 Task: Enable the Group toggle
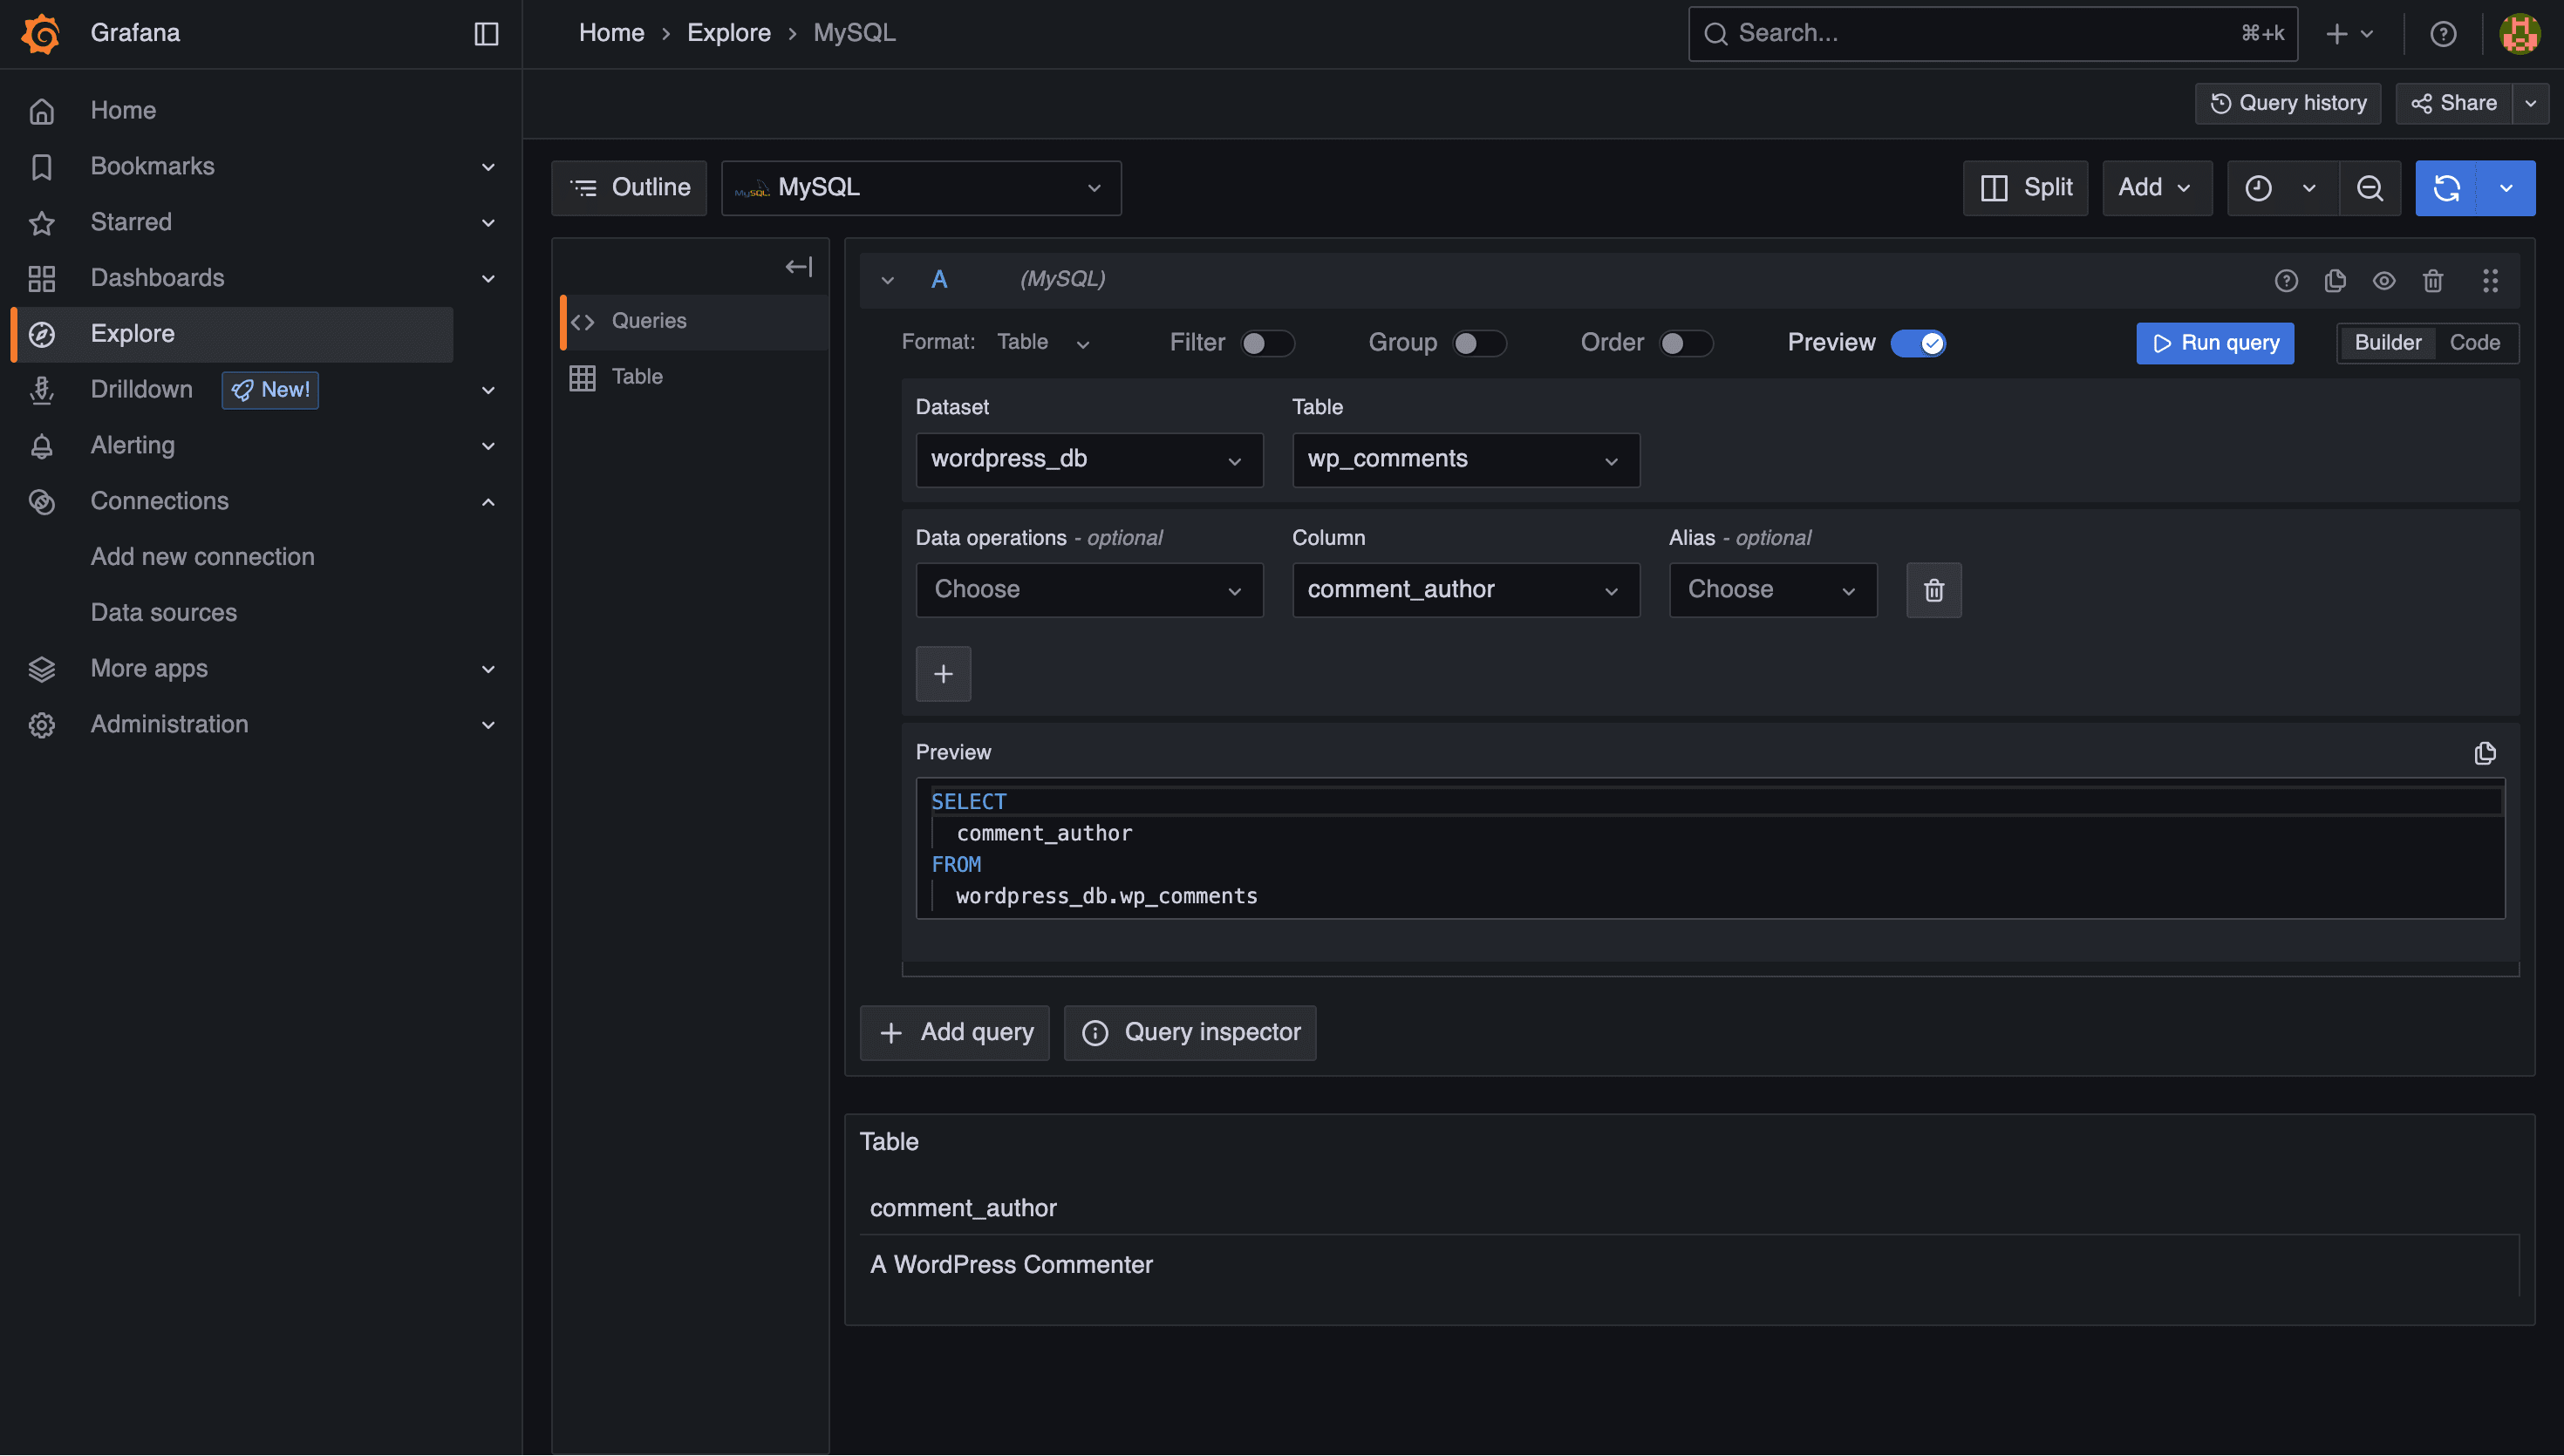point(1479,344)
